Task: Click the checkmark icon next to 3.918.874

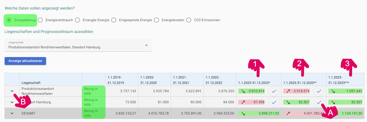Action: click(x=319, y=91)
